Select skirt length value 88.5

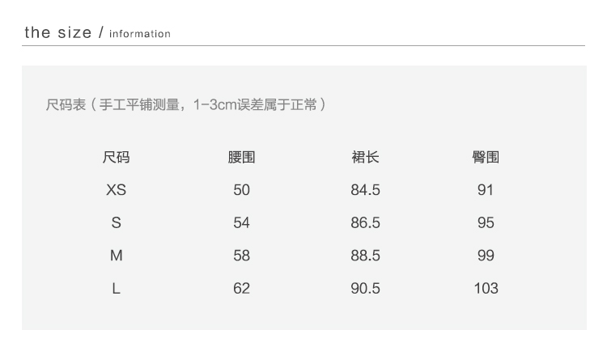pos(365,256)
